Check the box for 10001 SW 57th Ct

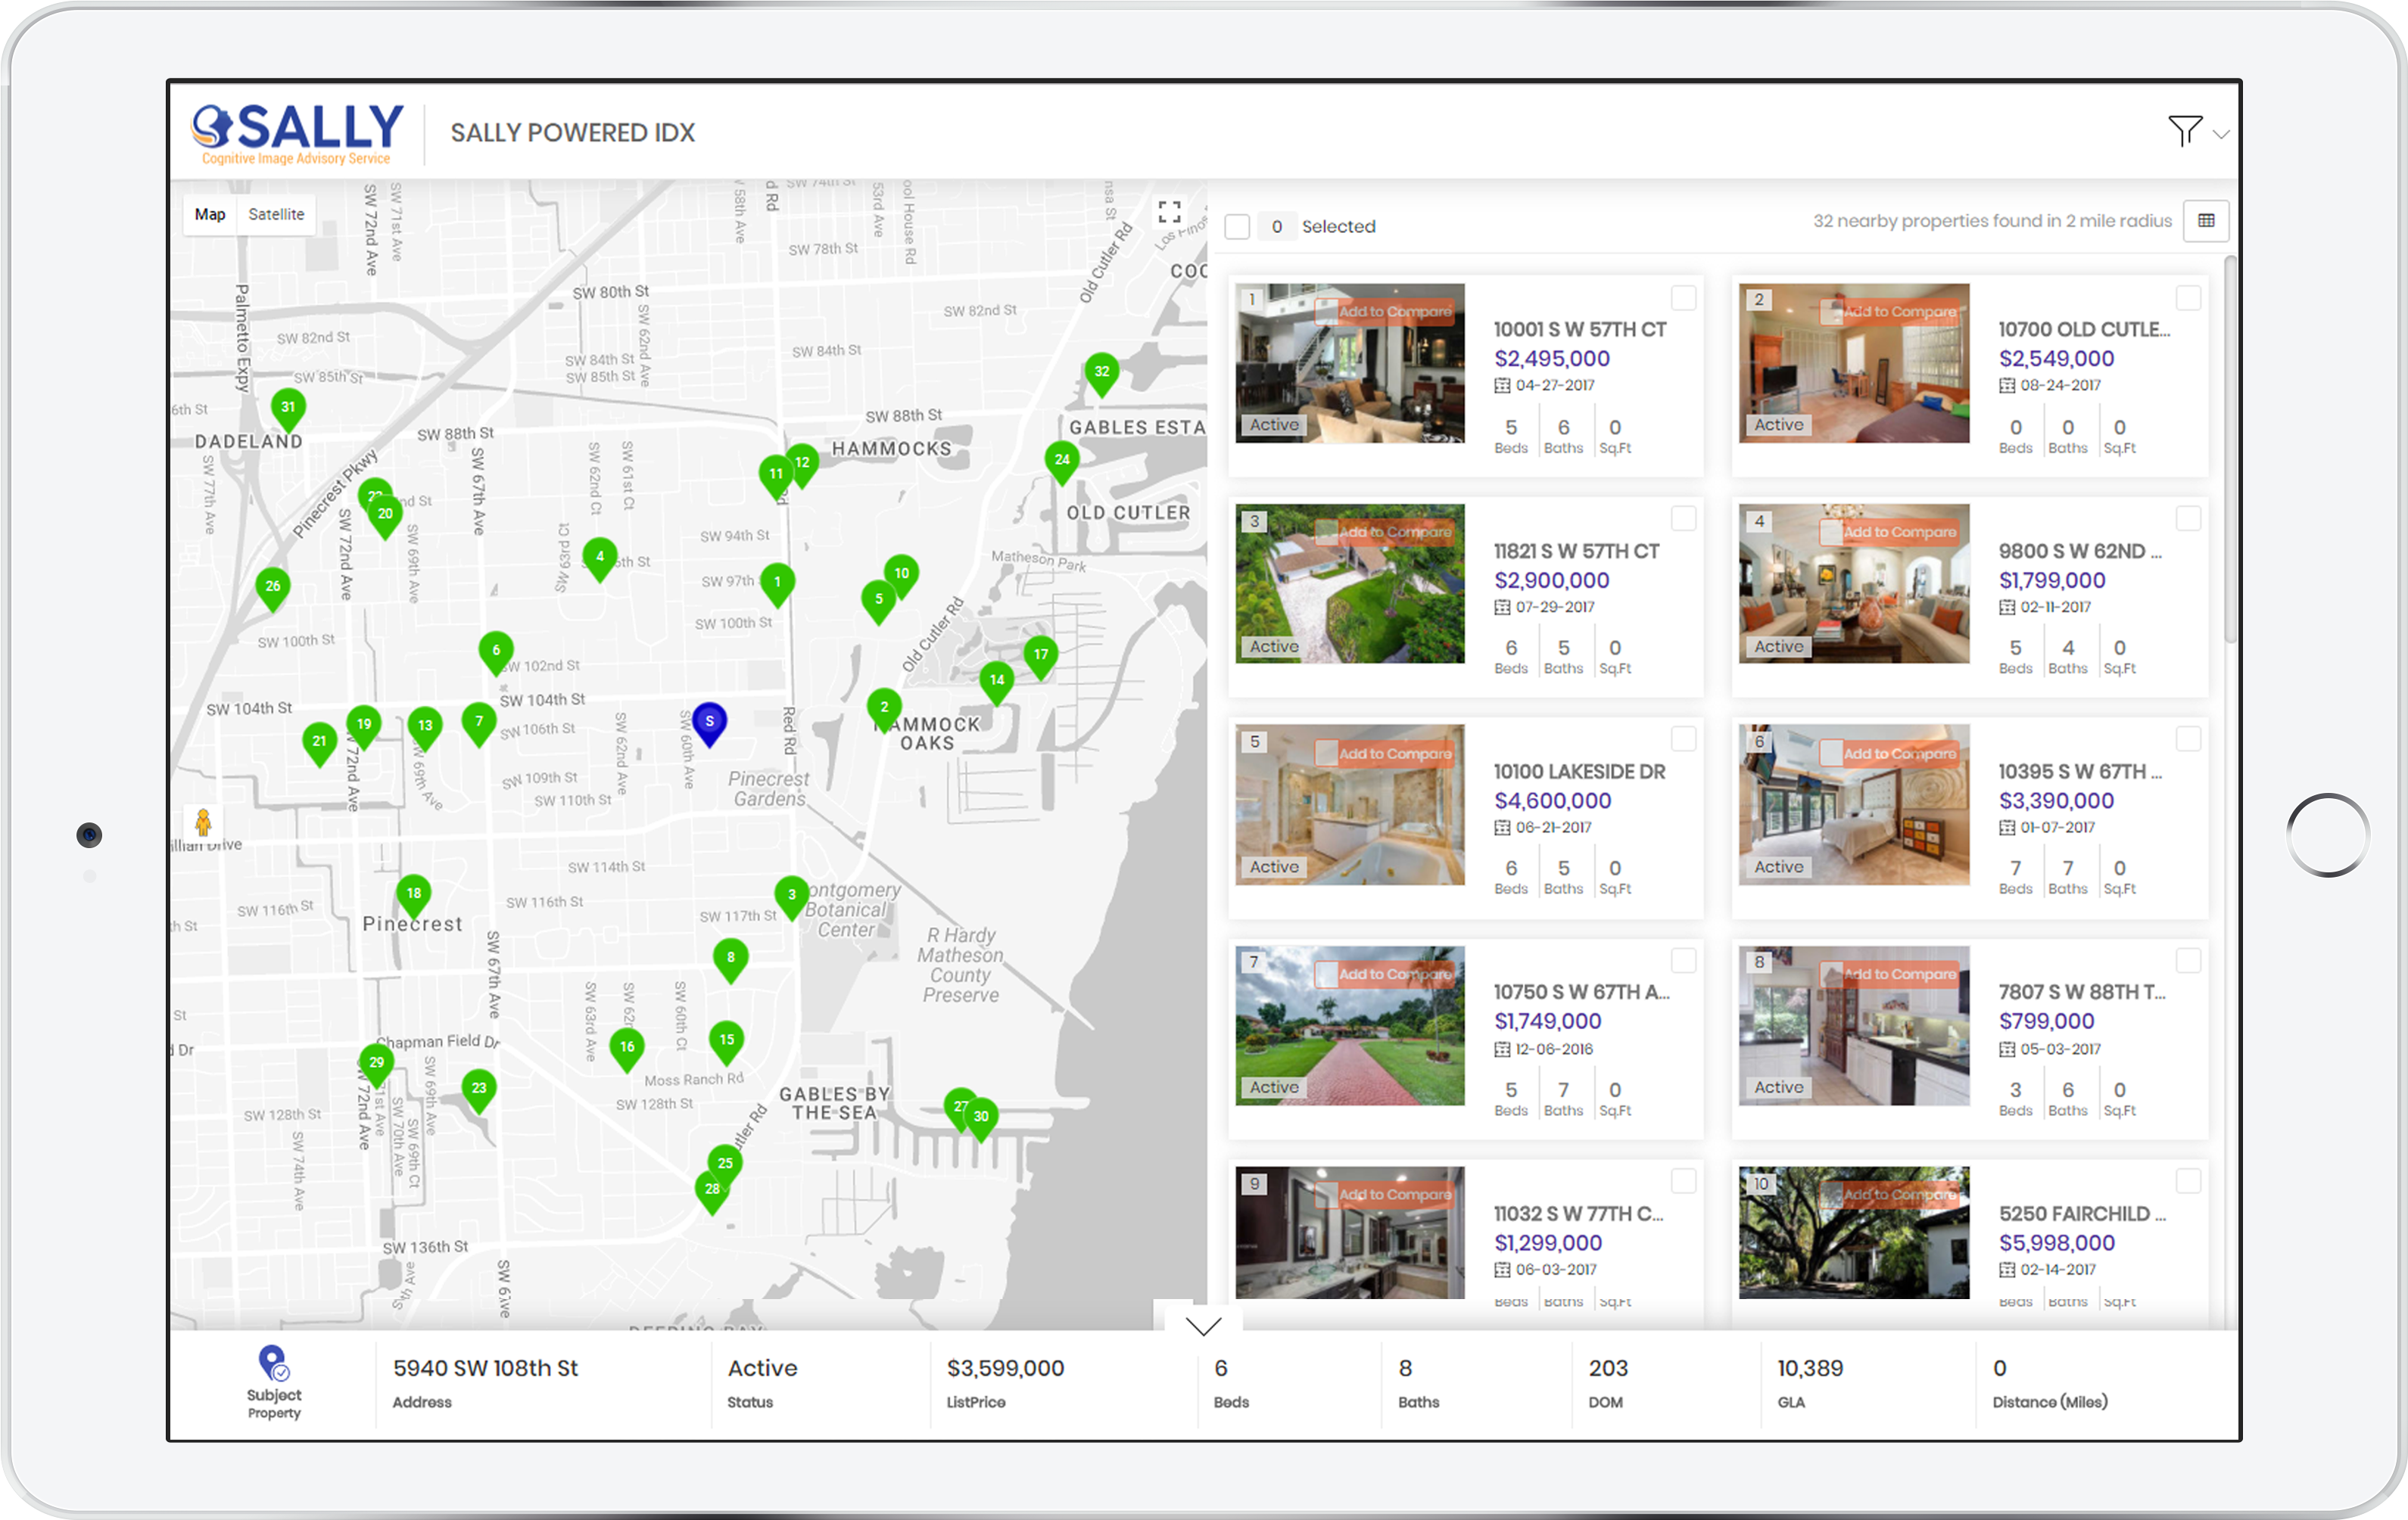coord(1683,298)
